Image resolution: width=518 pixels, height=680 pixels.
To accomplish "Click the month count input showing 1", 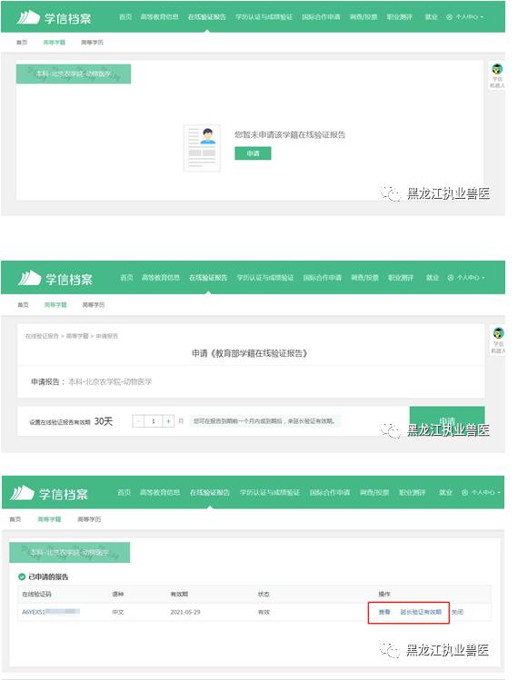I will click(x=153, y=421).
